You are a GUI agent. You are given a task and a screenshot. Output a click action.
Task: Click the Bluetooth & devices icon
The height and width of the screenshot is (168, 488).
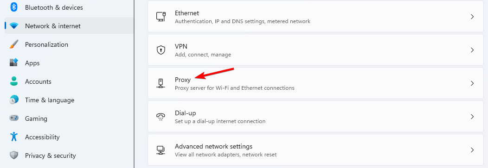14,7
